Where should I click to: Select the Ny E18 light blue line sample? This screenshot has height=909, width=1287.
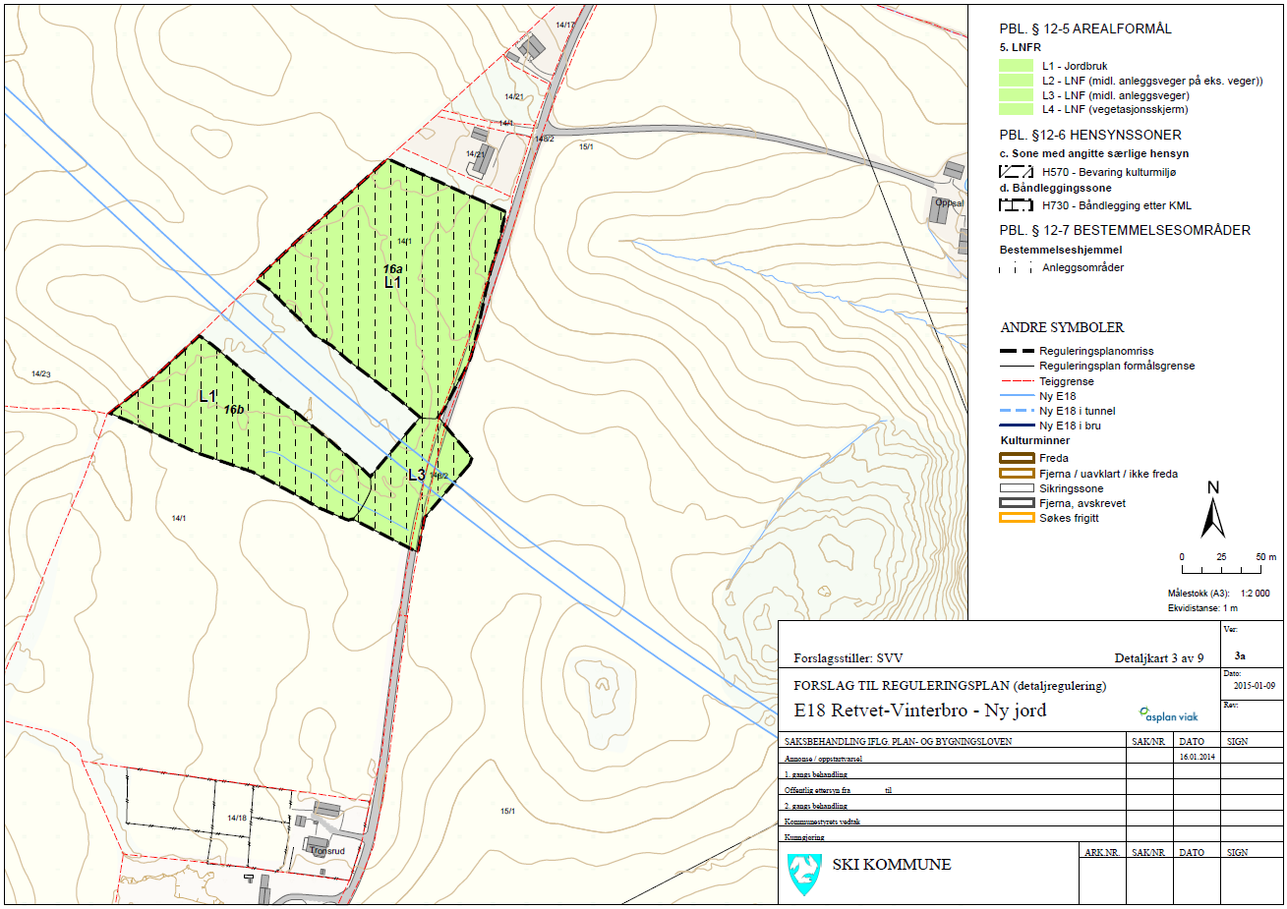[x=1016, y=396]
